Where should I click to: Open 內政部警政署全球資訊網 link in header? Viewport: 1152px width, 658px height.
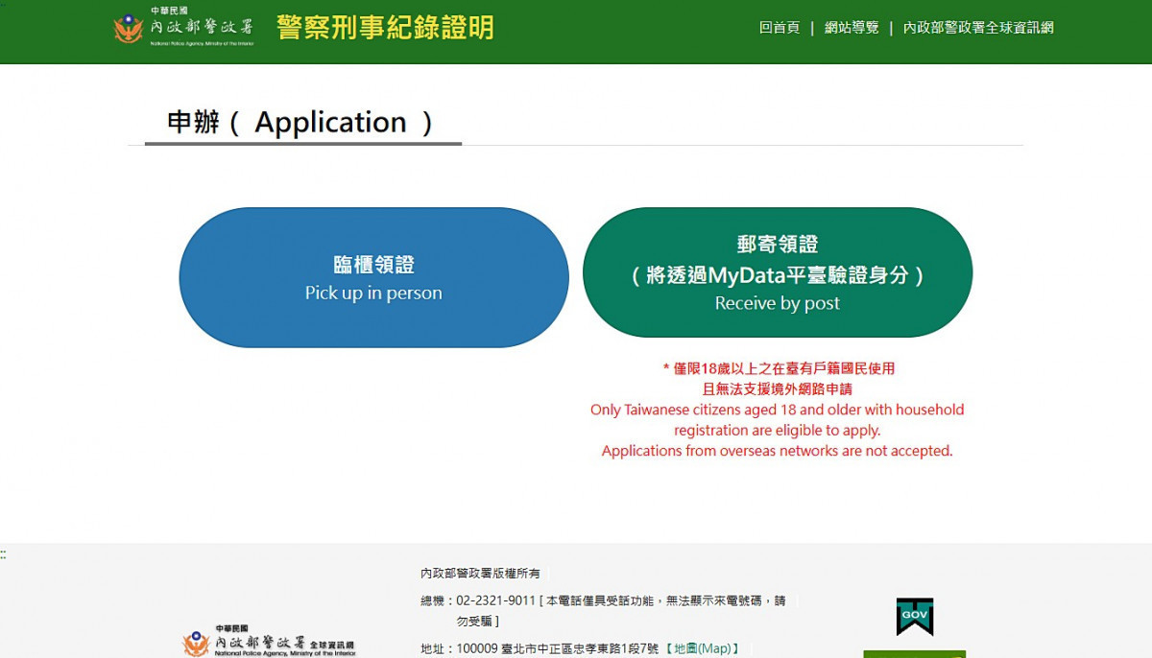[x=978, y=28]
